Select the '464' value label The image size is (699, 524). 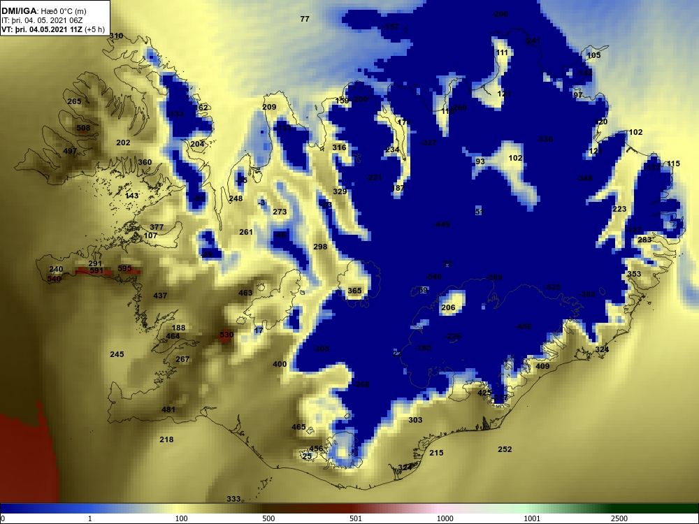173,336
